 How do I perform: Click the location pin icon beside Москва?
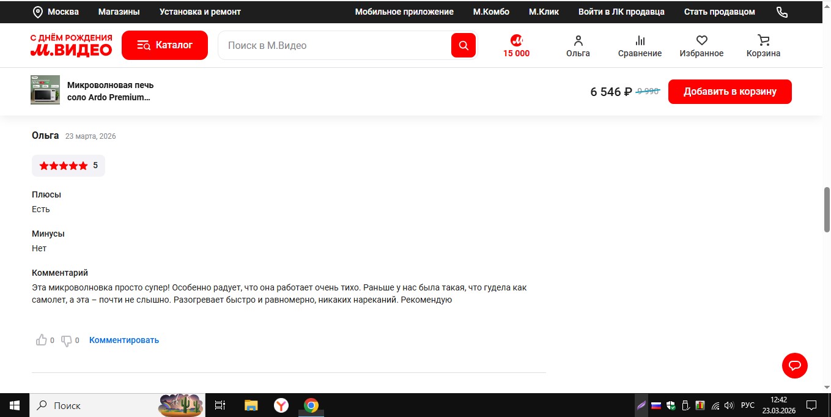pos(37,12)
